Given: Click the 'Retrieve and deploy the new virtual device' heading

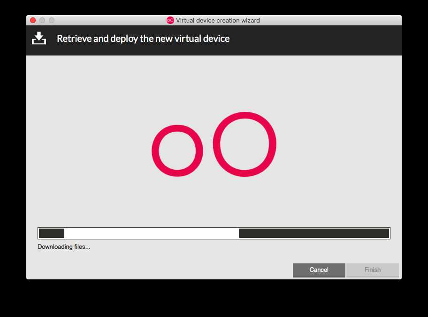Looking at the screenshot, I should tap(143, 39).
